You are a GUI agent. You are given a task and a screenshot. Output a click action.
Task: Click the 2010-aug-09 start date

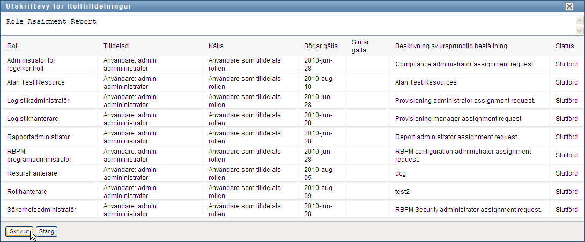pos(320,192)
